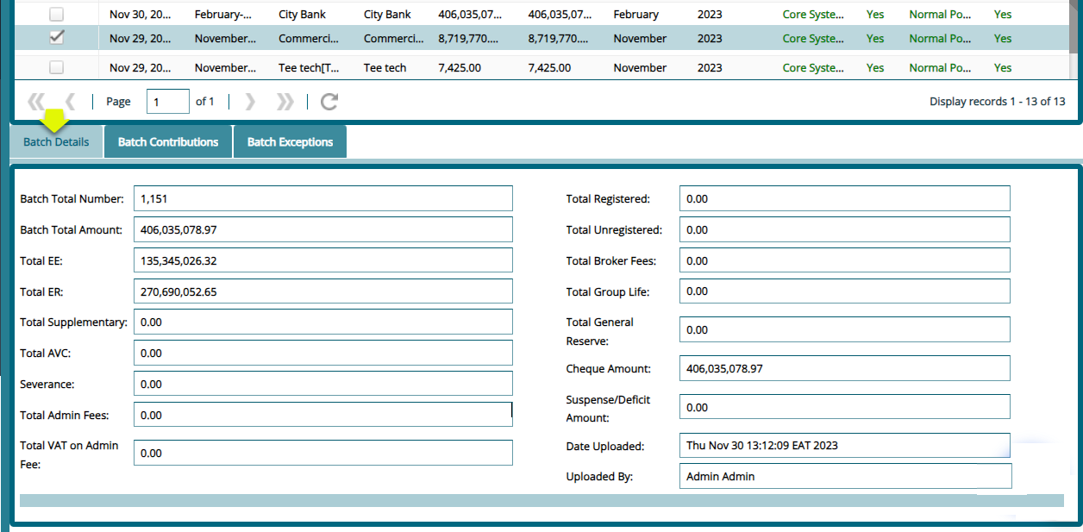Click the Uploaded By field
This screenshot has width=1083, height=532.
(x=844, y=475)
